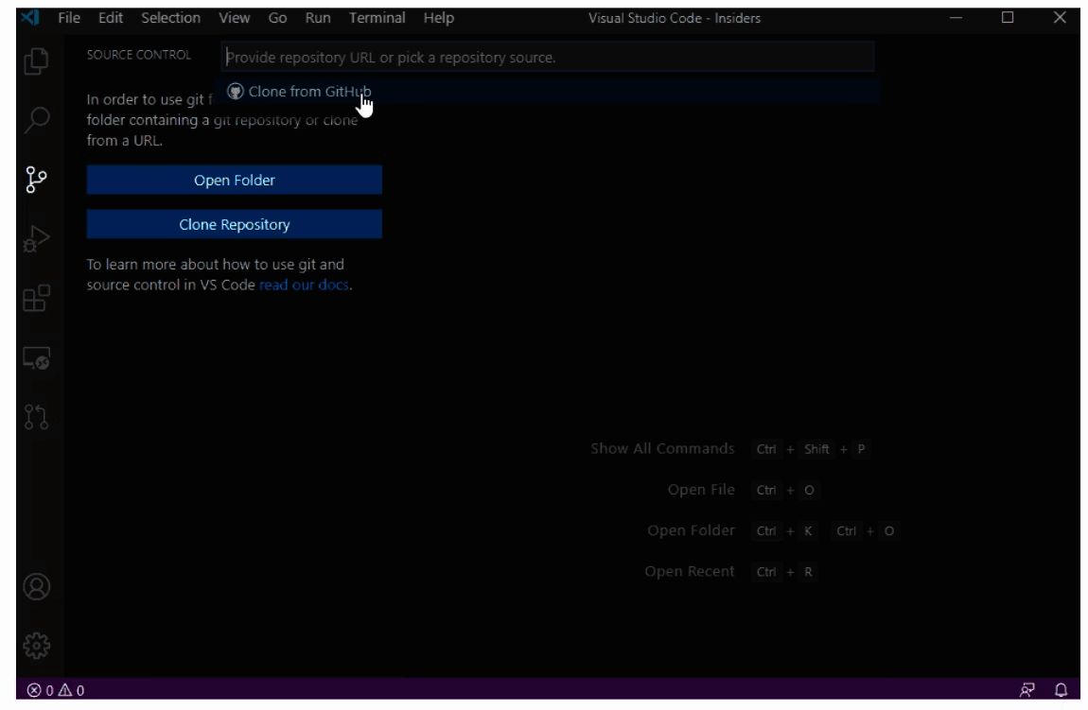Open the Source Control view icon
Viewport: 1088px width, 710px height.
(x=35, y=178)
